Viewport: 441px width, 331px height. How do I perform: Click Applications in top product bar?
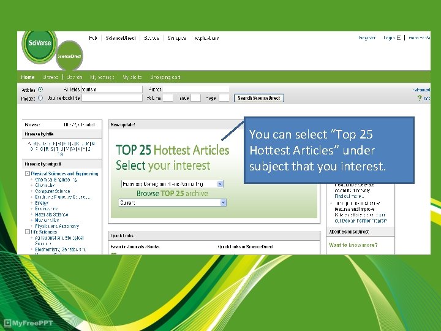tap(206, 38)
